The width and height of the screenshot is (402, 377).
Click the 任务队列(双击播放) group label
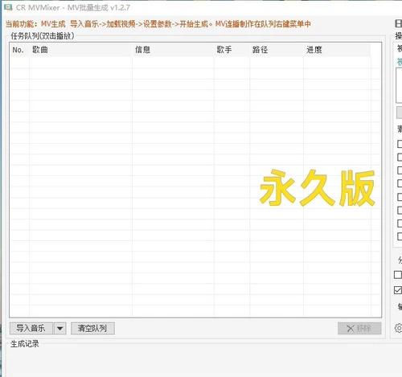(43, 36)
